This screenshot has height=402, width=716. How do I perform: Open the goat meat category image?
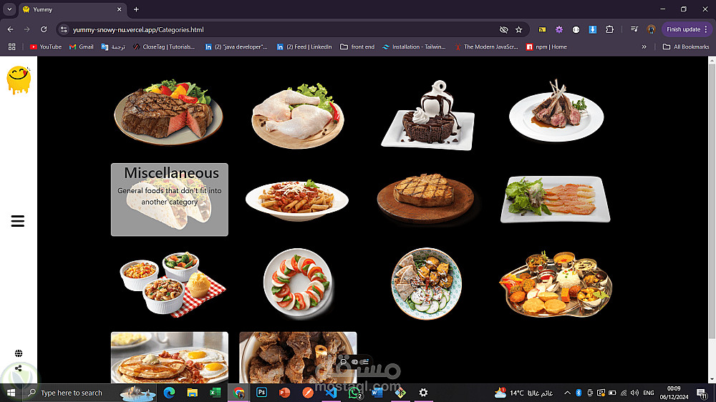[298, 357]
